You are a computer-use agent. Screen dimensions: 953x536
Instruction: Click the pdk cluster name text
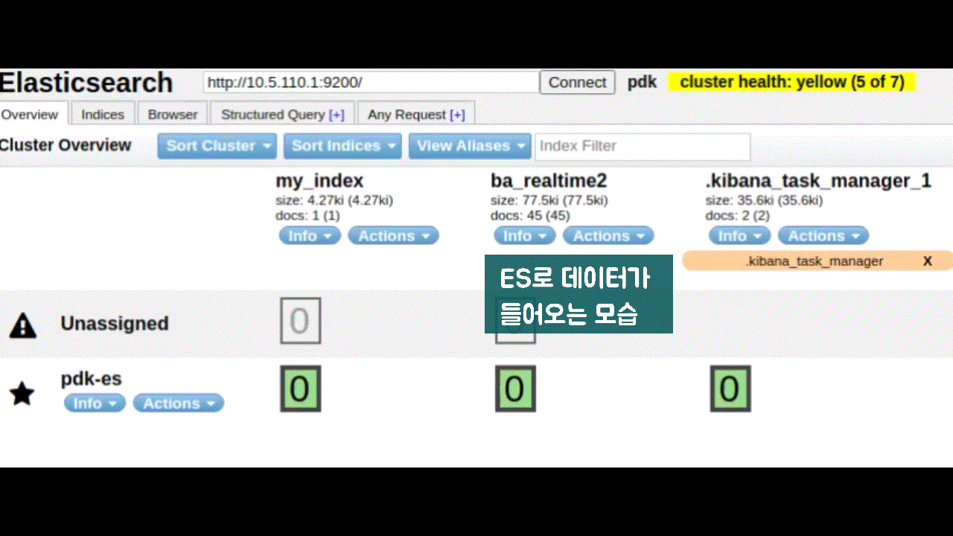[642, 82]
